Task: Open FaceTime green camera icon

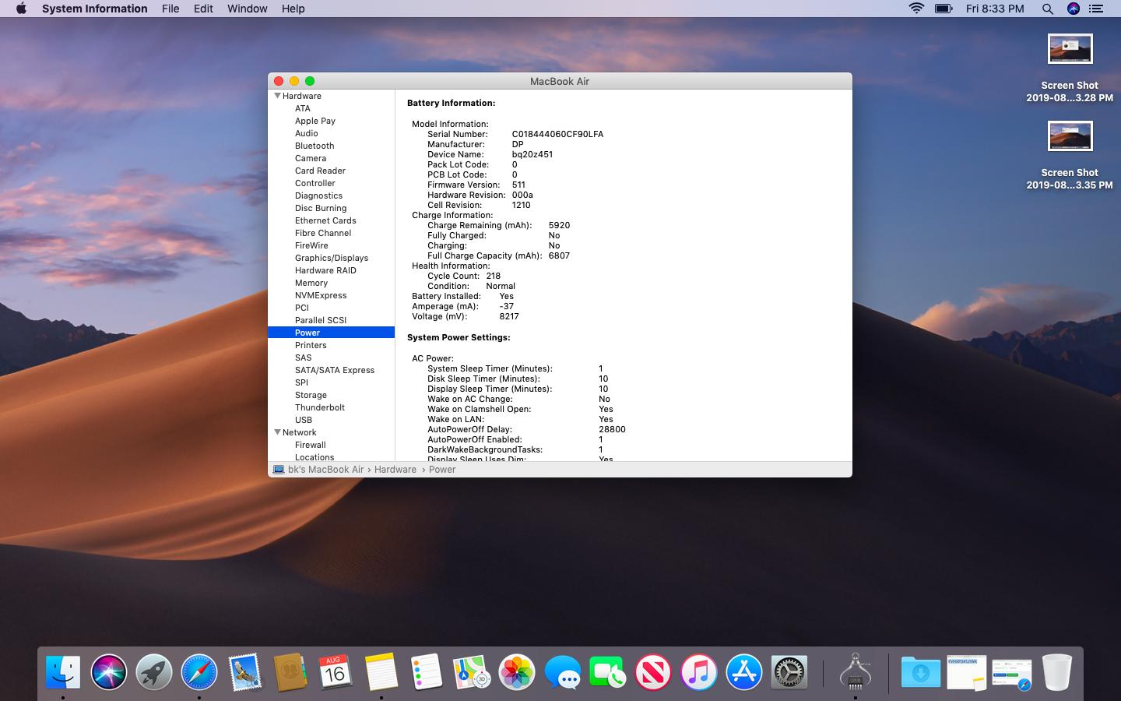Action: 607,671
